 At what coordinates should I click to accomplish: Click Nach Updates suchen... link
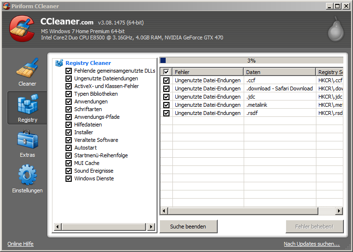tap(312, 244)
